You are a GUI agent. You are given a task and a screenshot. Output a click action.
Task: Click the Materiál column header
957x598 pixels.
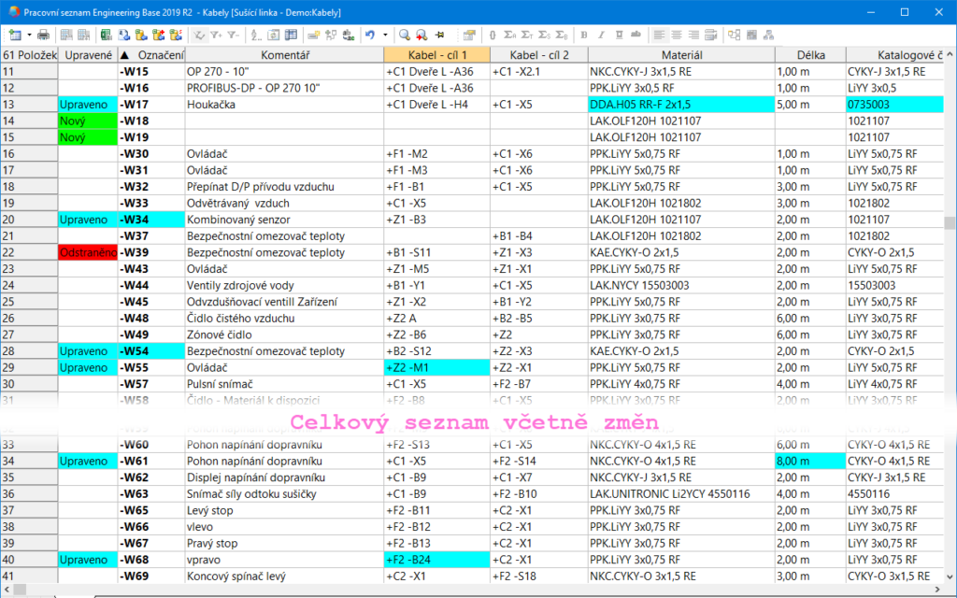point(680,56)
